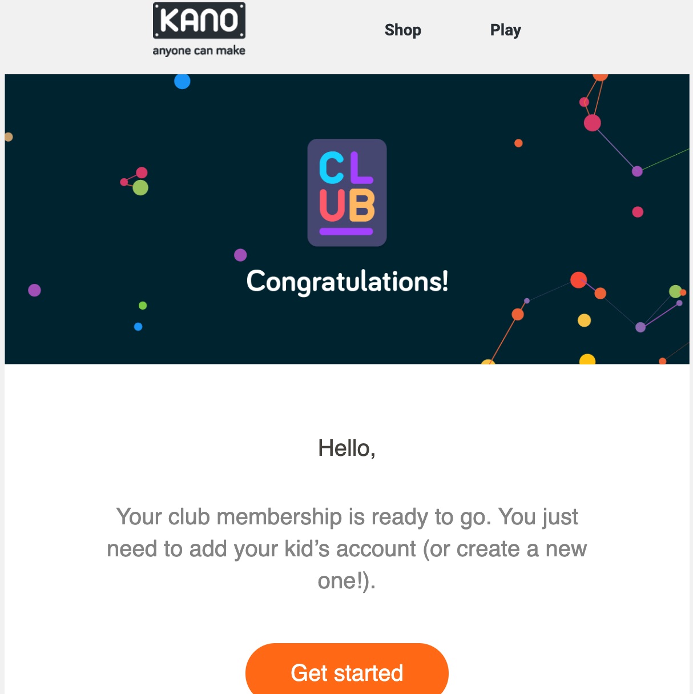Click the 'anyone can make' tagline
The image size is (693, 694).
[199, 50]
